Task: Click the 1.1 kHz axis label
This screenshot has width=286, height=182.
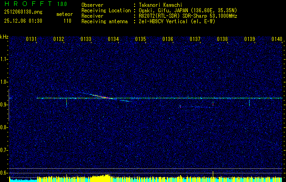Action: (4, 59)
